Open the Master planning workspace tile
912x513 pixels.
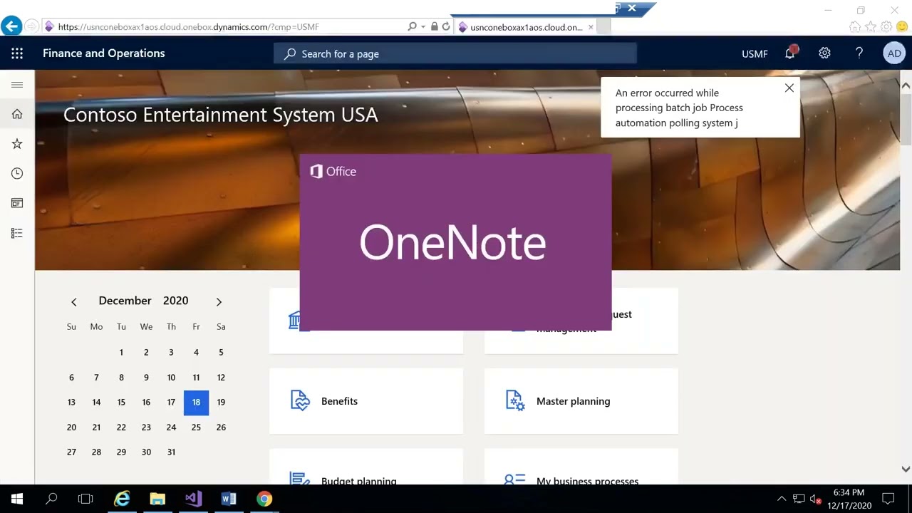581,400
